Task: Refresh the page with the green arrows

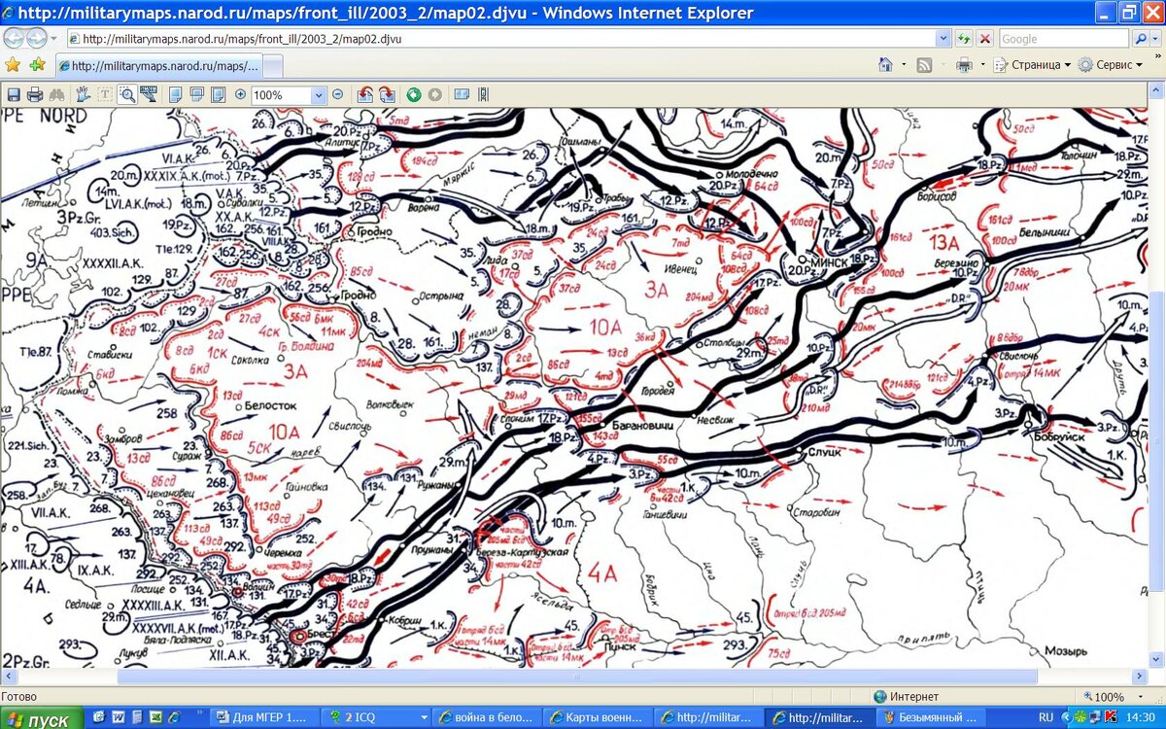Action: [964, 39]
